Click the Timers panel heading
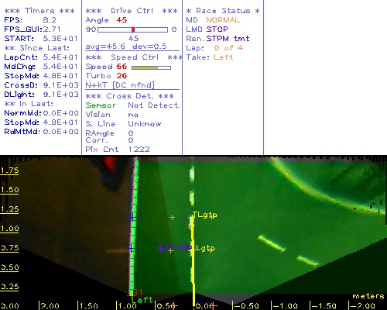The image size is (387, 310). [39, 11]
